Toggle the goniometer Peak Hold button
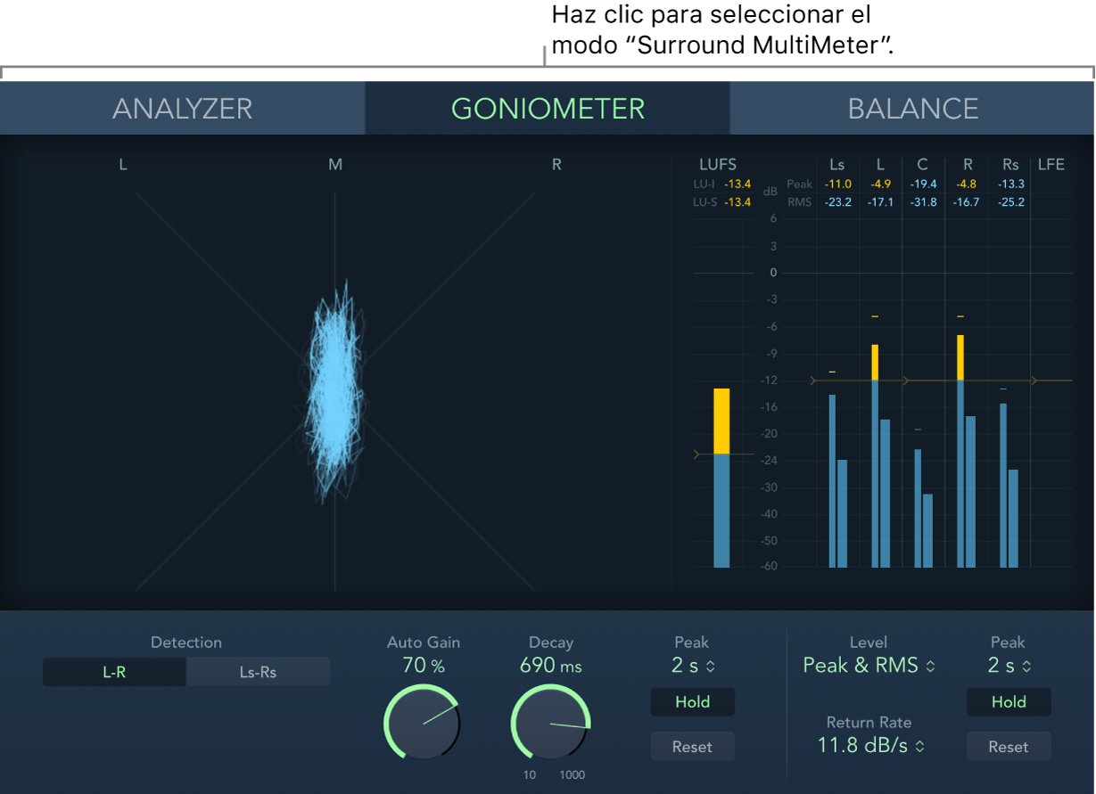1096x794 pixels. click(692, 702)
